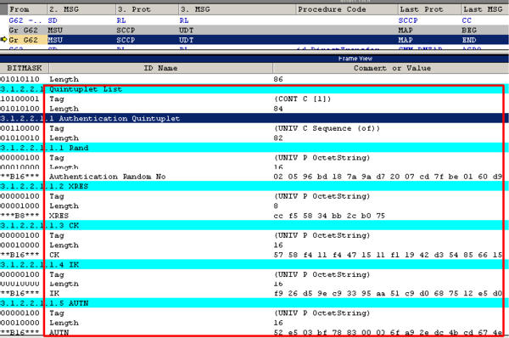Click the Frame View title bar

click(x=255, y=59)
